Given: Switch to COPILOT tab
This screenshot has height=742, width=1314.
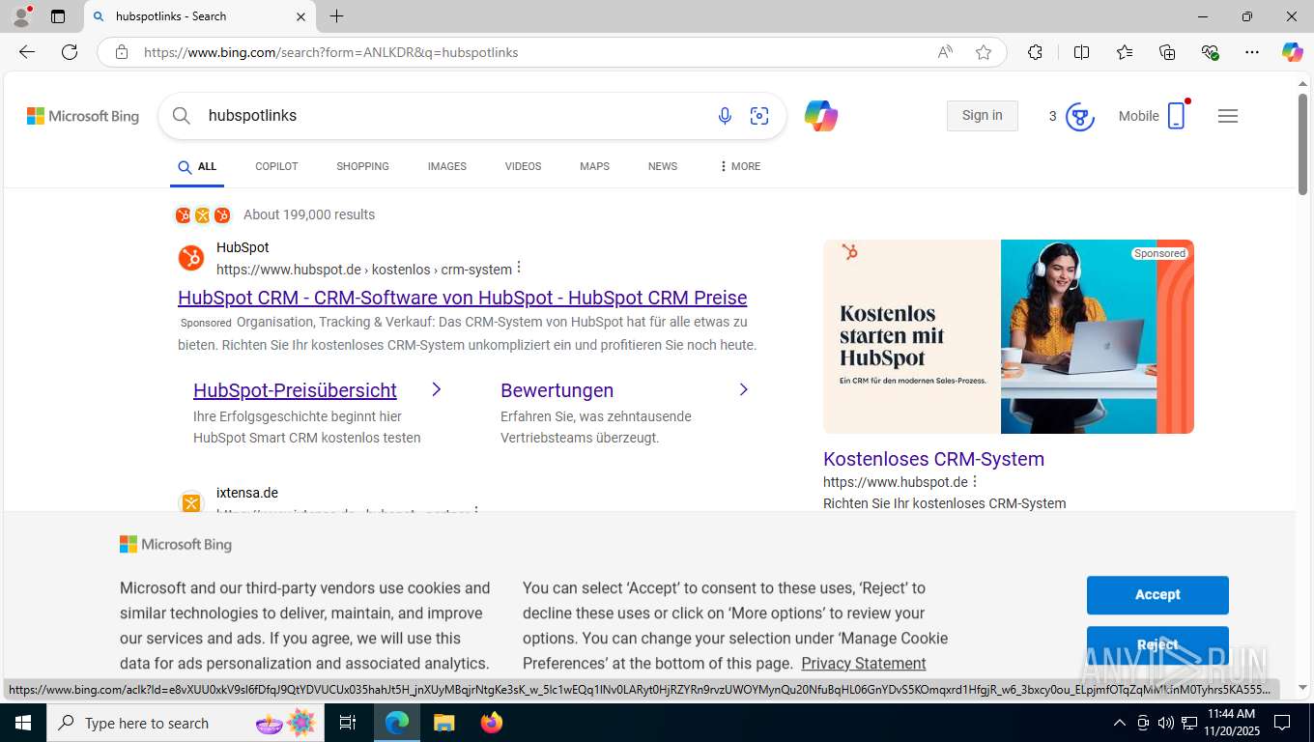Looking at the screenshot, I should [x=276, y=167].
